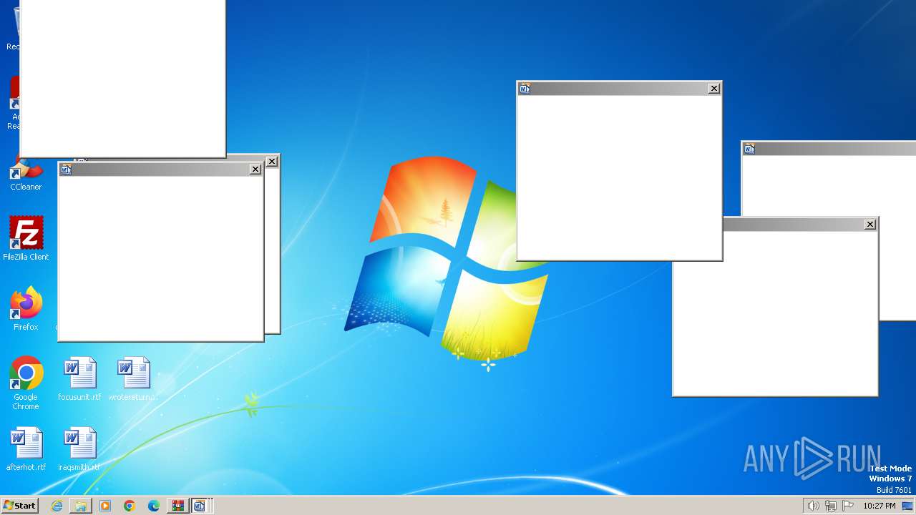Open the network tray icon
The width and height of the screenshot is (916, 515).
(831, 506)
